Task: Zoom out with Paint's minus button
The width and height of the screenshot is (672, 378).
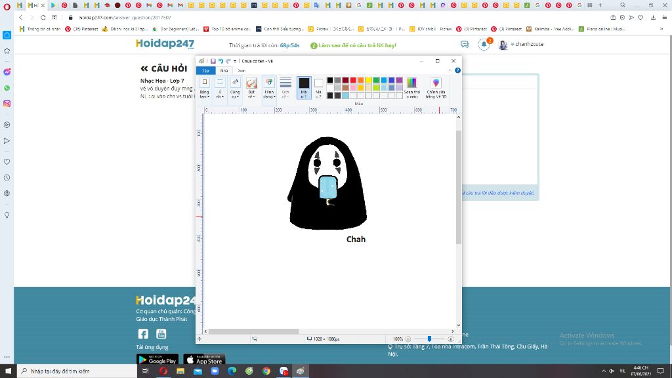Action: pos(408,339)
